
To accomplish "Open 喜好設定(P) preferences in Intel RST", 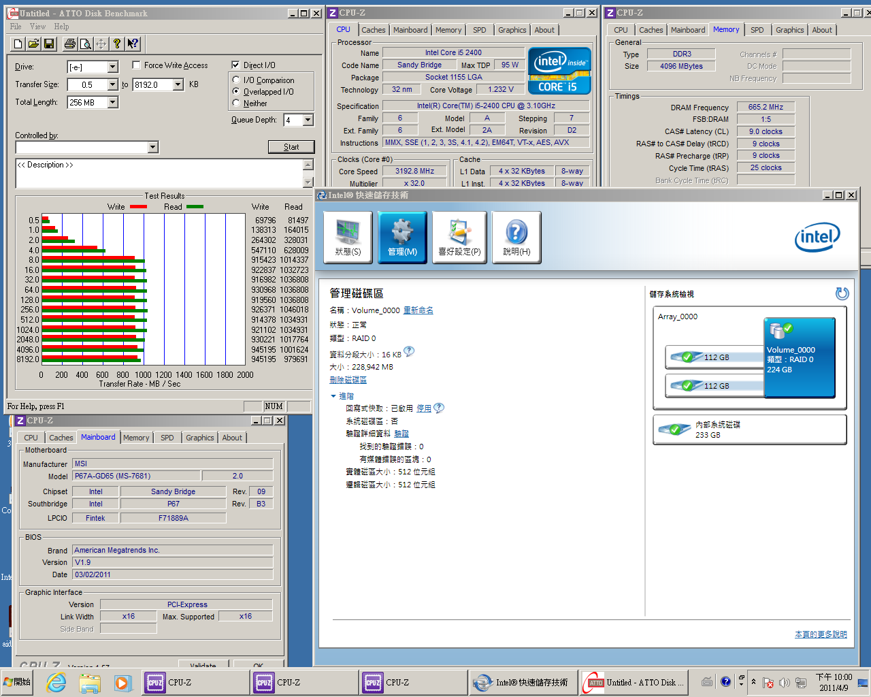I will (459, 237).
